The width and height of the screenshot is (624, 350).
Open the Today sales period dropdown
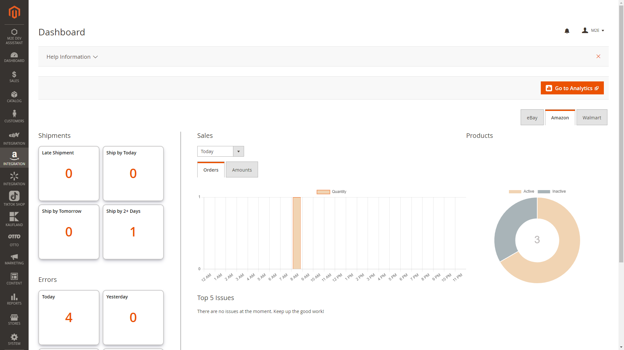click(x=220, y=151)
